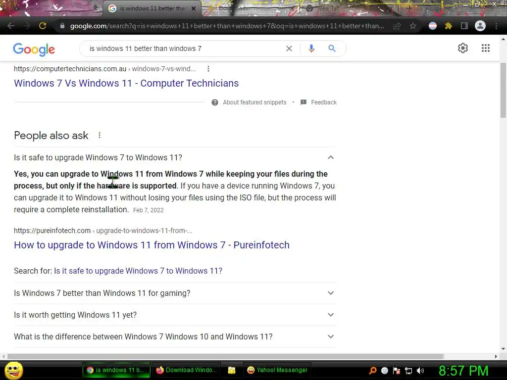
Task: Reload the page with the refresh icon
Action: pyautogui.click(x=43, y=26)
